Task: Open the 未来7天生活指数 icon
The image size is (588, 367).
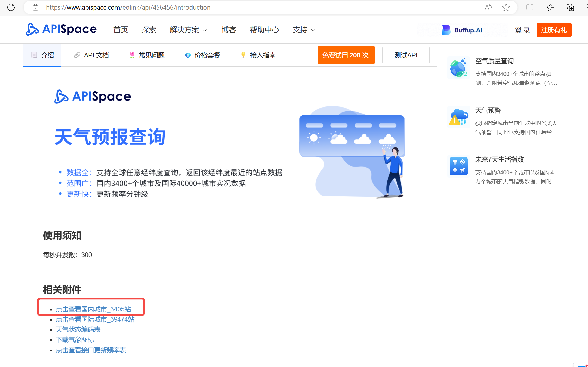Action: point(458,166)
